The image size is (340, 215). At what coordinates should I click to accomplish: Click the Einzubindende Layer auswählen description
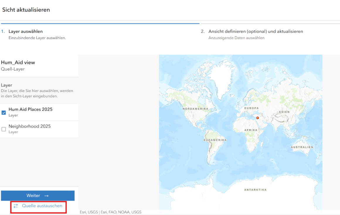tap(37, 38)
